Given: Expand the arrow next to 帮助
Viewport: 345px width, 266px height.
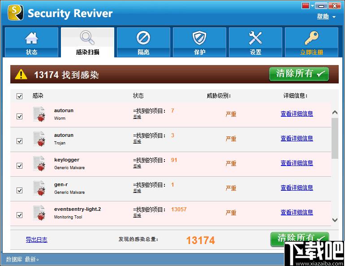Looking at the screenshot, I should coord(334,17).
